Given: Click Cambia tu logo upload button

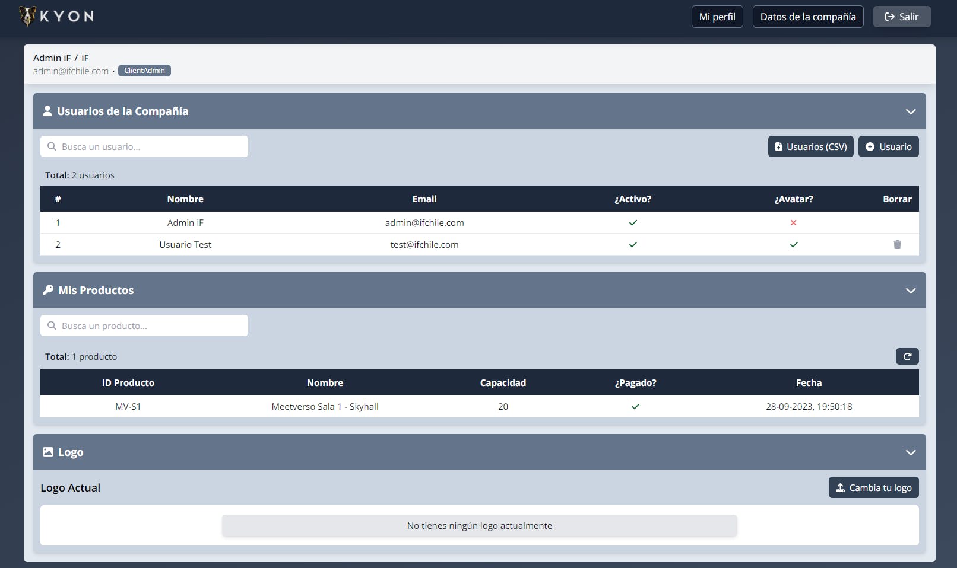Looking at the screenshot, I should point(874,487).
